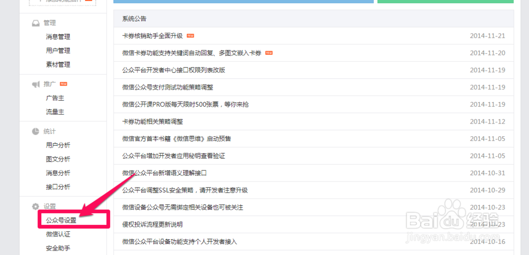This screenshot has height=255, width=529.
Task: Click the 推广 megaphone icon
Action: [35, 84]
